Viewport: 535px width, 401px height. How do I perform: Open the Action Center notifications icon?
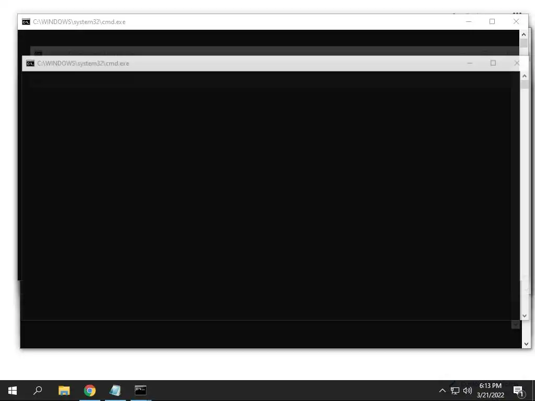[519, 391]
